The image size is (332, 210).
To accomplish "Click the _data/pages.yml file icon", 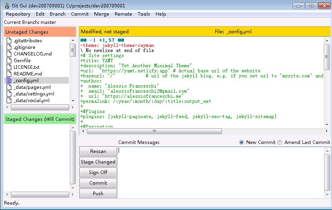I will [9, 87].
